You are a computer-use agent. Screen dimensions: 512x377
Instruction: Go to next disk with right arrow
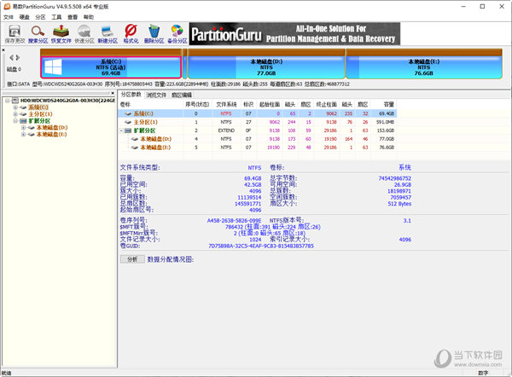pyautogui.click(x=18, y=57)
